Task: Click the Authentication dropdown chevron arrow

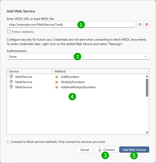Action: tap(146, 56)
